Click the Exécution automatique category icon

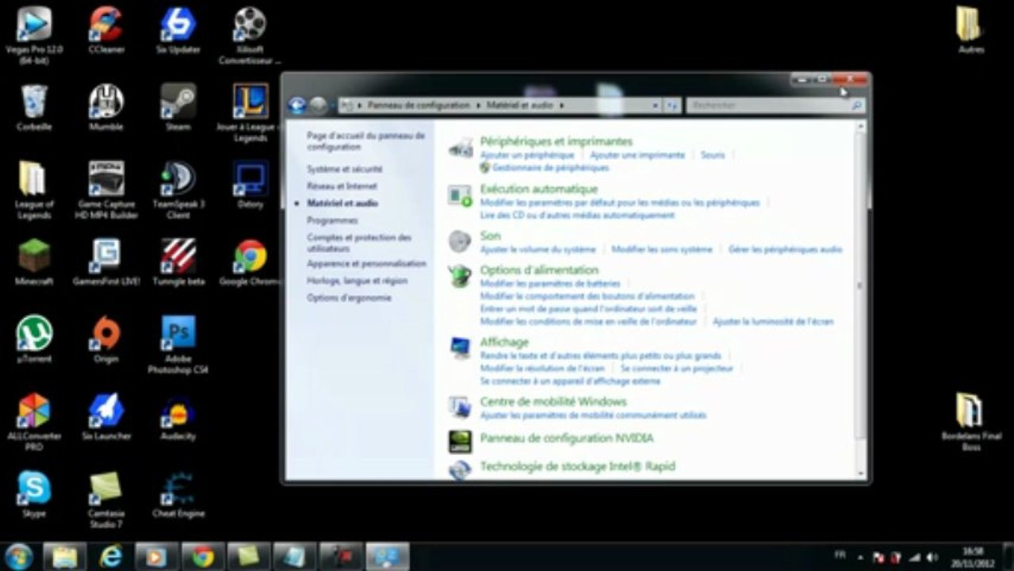[x=460, y=195]
